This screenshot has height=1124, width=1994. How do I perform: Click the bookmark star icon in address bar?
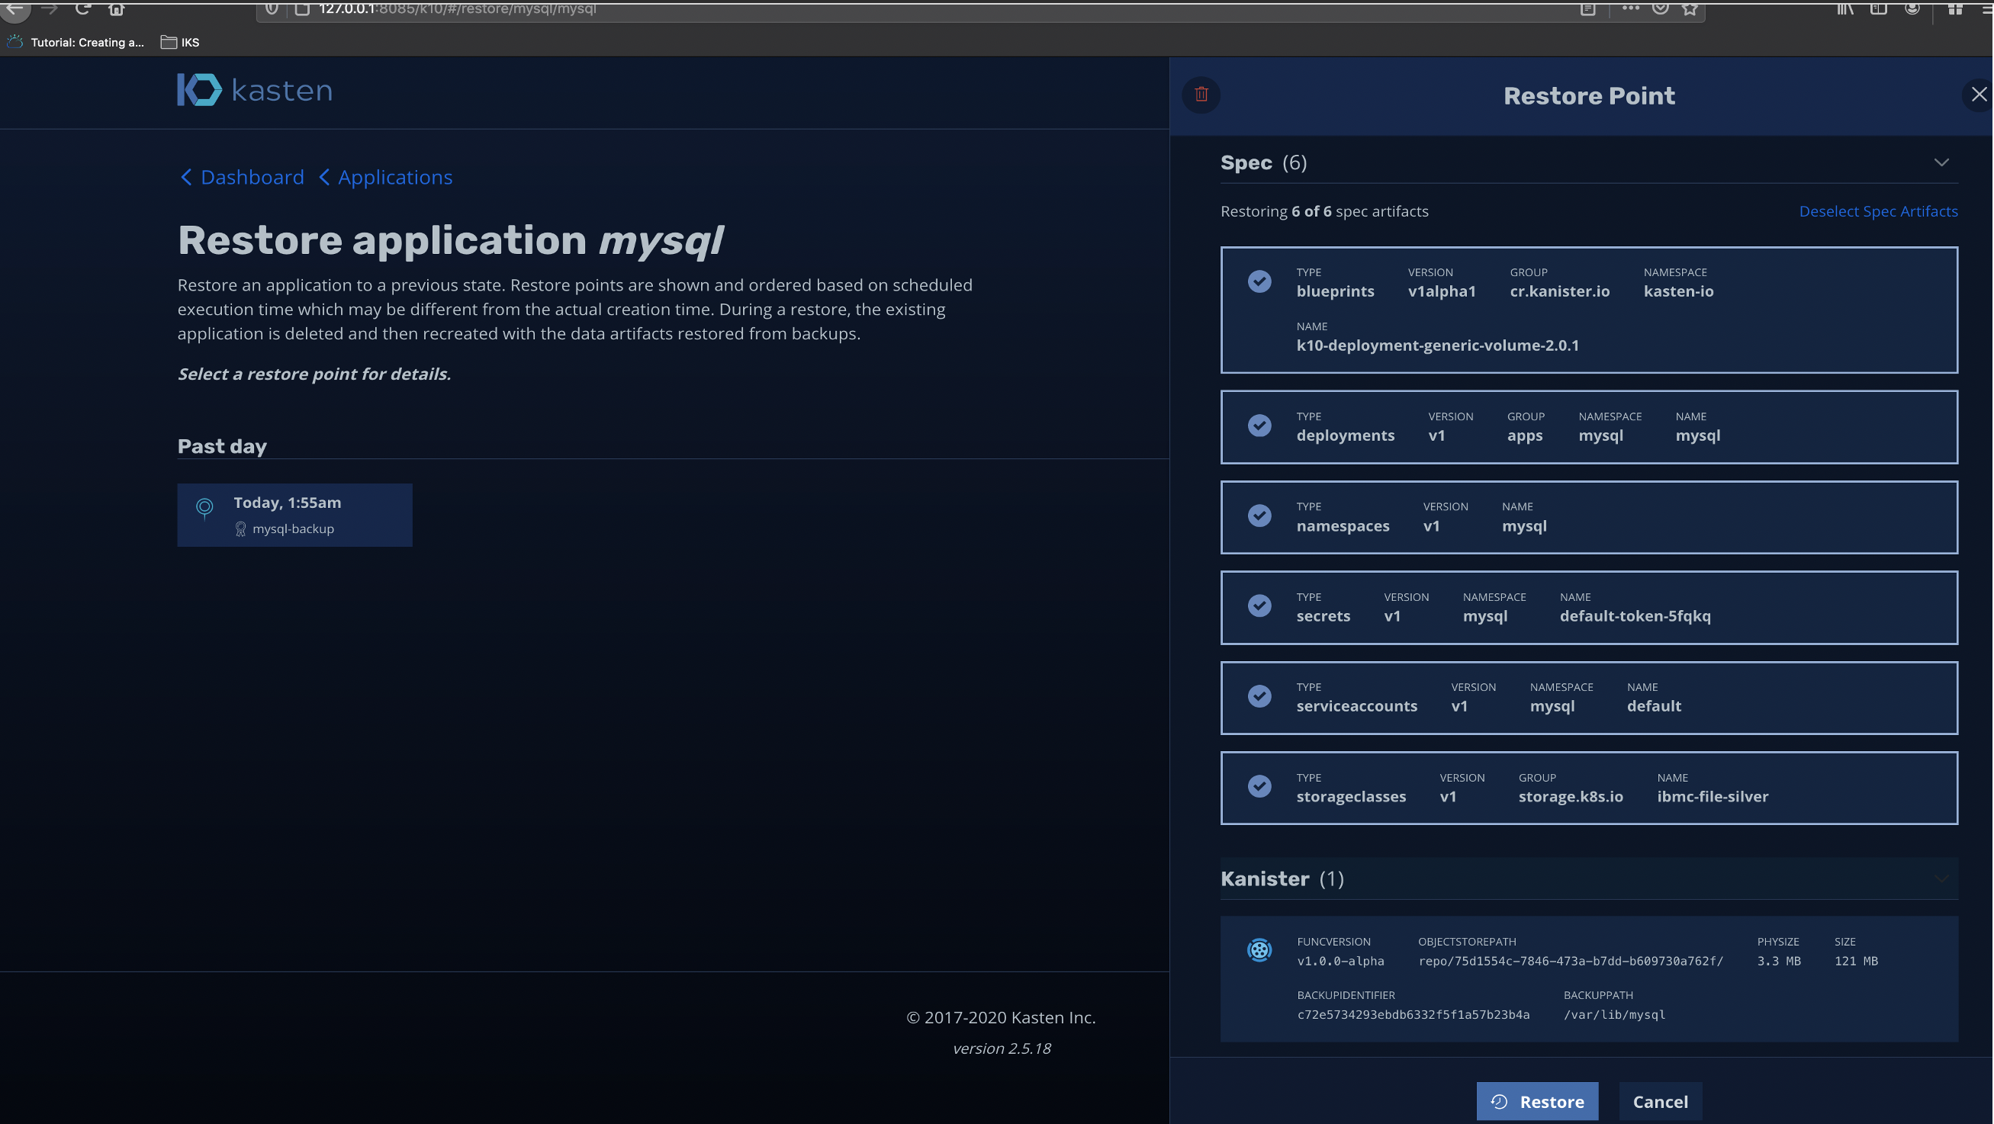click(x=1690, y=8)
